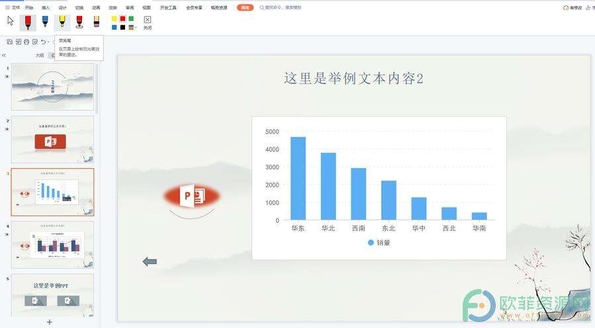Click the animation star beside slide 1

point(7,77)
